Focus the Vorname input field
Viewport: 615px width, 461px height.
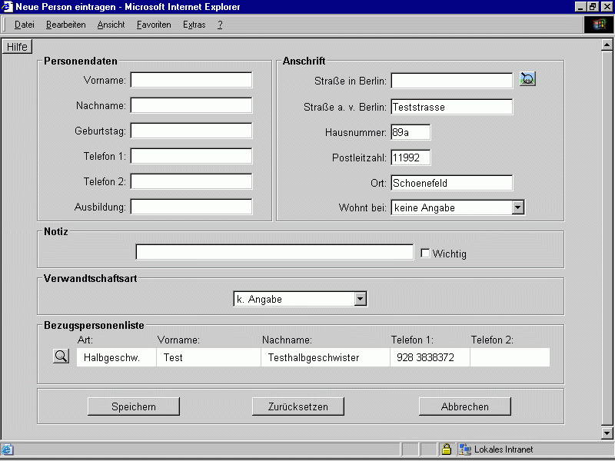191,80
